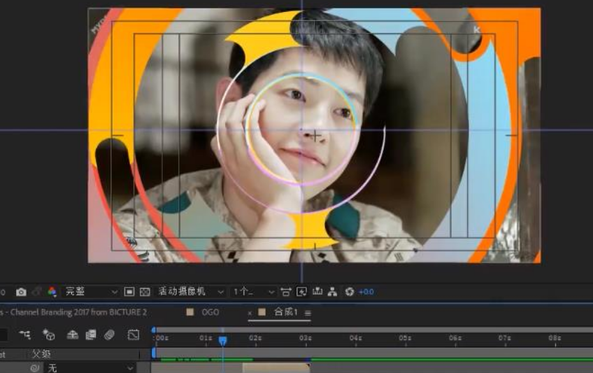Open the show channel color icon
593x373 pixels.
coord(52,292)
